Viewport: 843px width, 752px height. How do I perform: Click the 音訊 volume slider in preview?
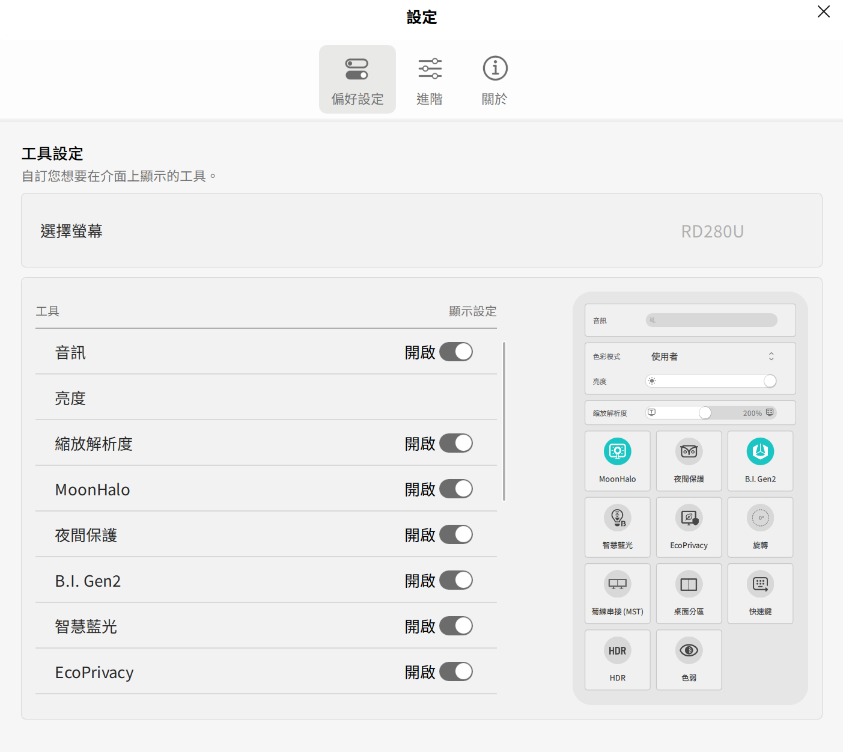[x=711, y=320]
